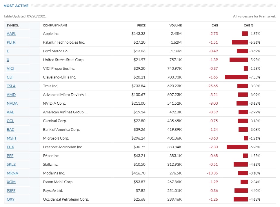Select Cleveland-Cliffs Inc. name cell
Image resolution: width=280 pixels, height=207 pixels.
59,77
